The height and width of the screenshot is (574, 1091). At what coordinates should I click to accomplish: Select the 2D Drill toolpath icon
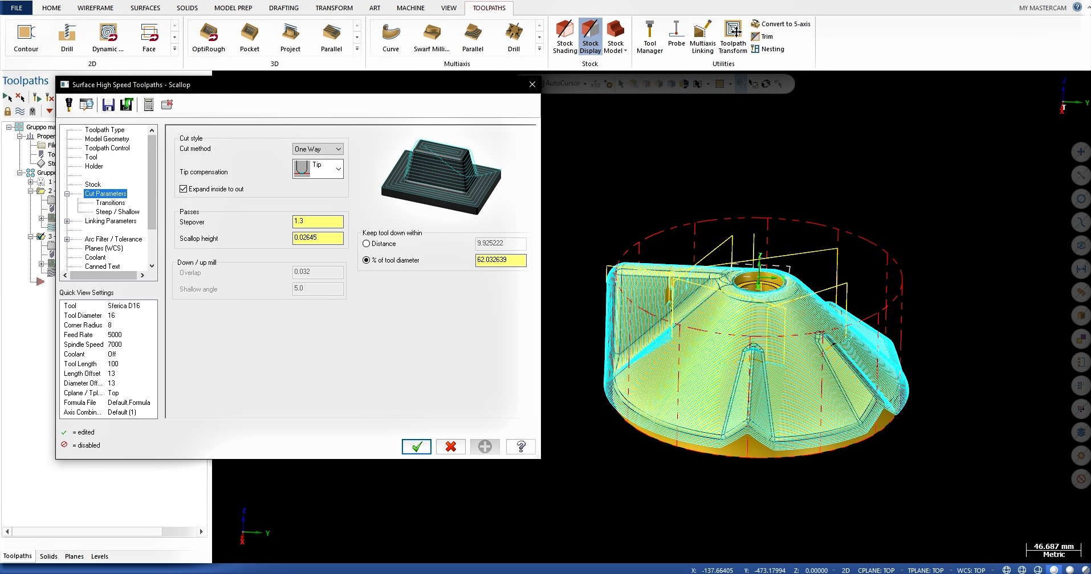(67, 38)
